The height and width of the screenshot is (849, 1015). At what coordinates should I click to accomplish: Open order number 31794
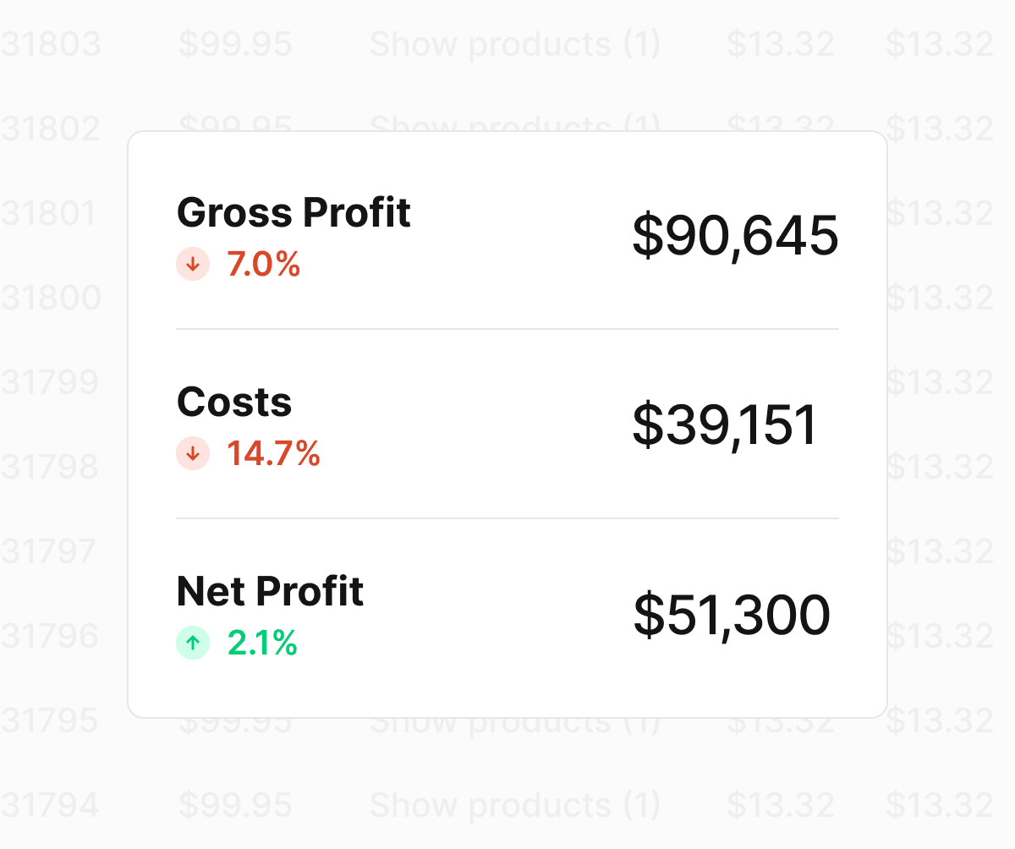point(51,805)
